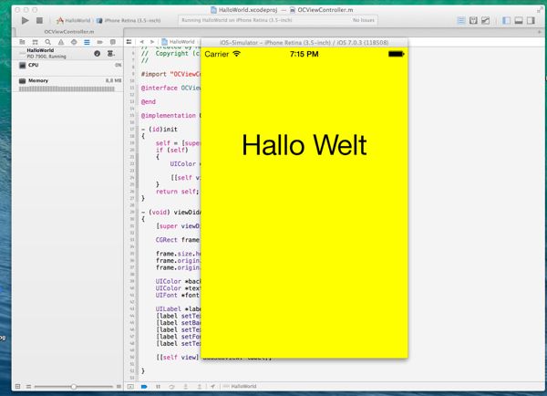Image resolution: width=547 pixels, height=396 pixels.
Task: Click the 'return self;' code line
Action: 177,192
